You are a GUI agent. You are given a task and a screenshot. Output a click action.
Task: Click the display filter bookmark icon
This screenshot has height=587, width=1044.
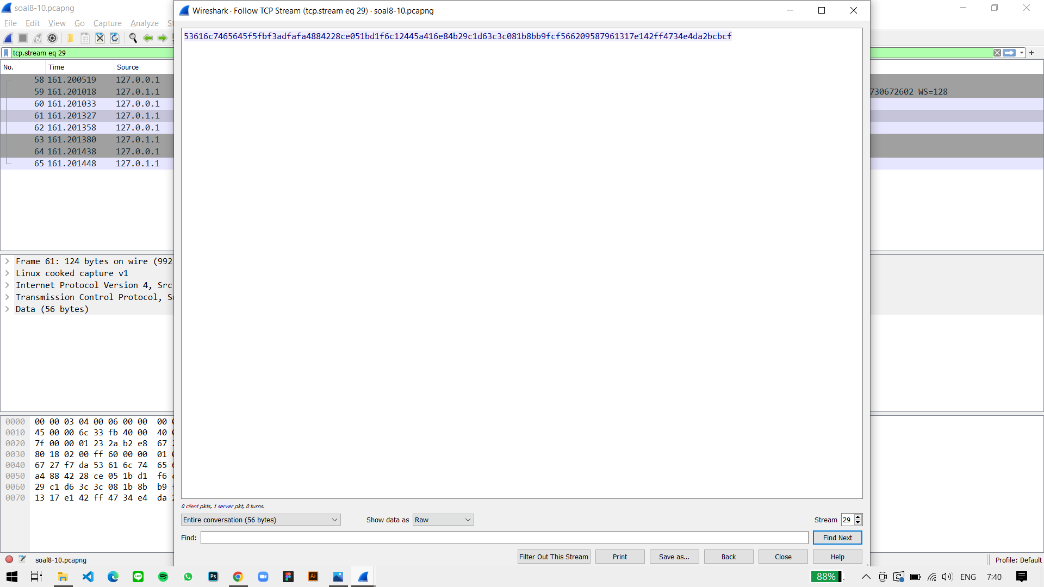click(6, 53)
